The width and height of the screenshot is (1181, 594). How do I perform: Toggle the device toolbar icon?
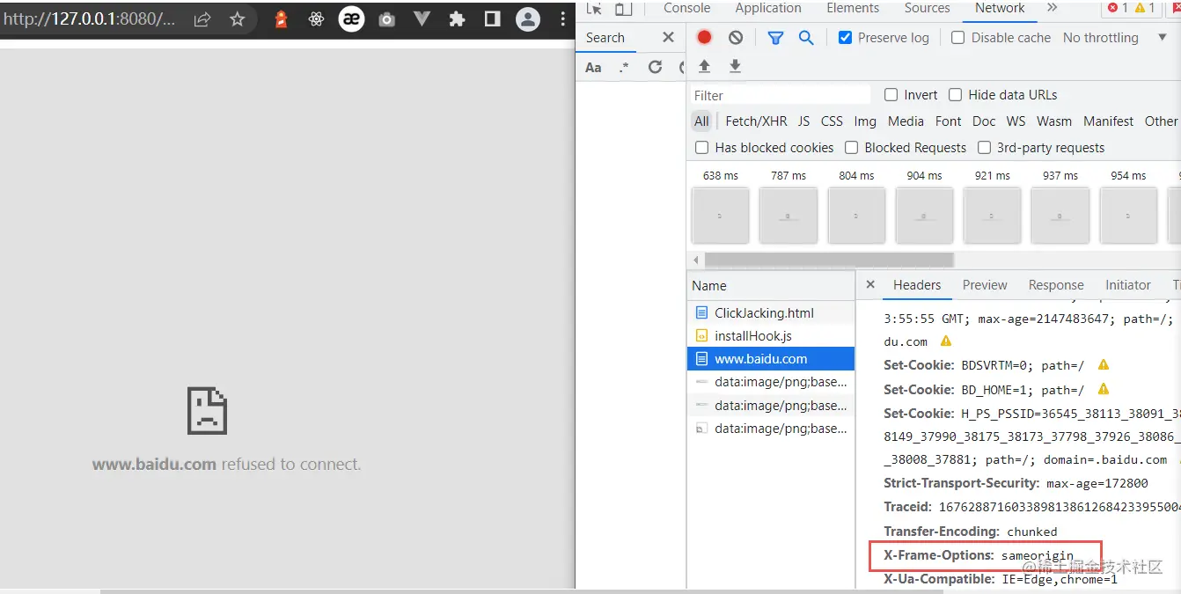tap(623, 8)
